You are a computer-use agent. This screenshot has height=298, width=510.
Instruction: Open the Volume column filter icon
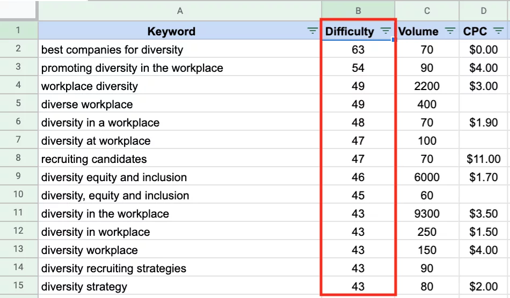pyautogui.click(x=450, y=31)
